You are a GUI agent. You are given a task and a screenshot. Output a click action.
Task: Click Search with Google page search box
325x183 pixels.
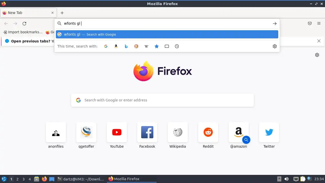[x=162, y=100]
